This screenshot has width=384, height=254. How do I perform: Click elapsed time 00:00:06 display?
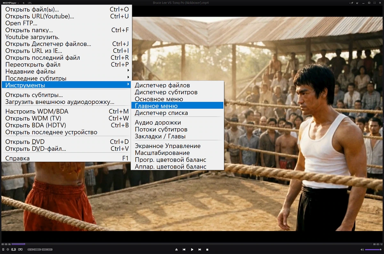point(6,244)
